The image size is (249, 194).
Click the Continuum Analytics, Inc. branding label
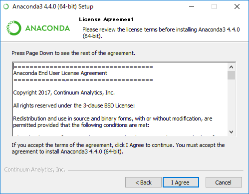(x=35, y=169)
